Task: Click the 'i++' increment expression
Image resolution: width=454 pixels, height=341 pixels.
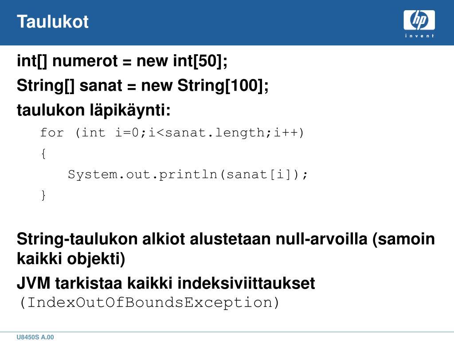Action: point(286,133)
